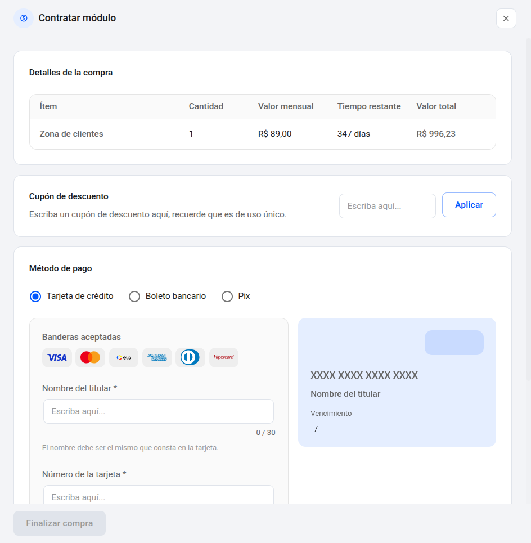Image resolution: width=531 pixels, height=543 pixels.
Task: Click the Mastercard brand icon
Action: 91,357
